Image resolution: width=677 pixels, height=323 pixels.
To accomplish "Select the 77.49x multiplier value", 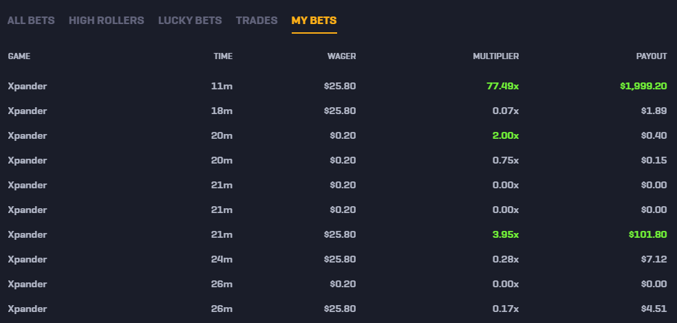I will coord(502,86).
